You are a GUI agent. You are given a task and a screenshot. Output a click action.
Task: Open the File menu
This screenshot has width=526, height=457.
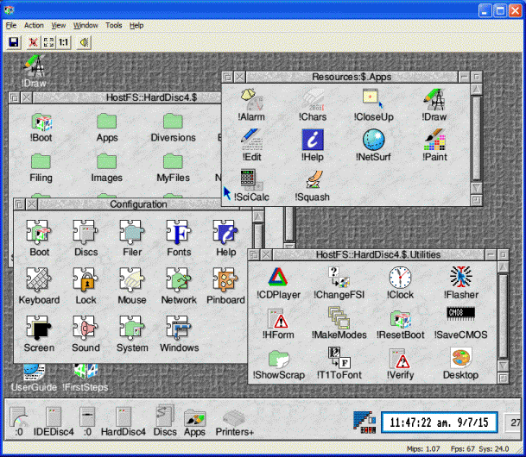pos(10,26)
